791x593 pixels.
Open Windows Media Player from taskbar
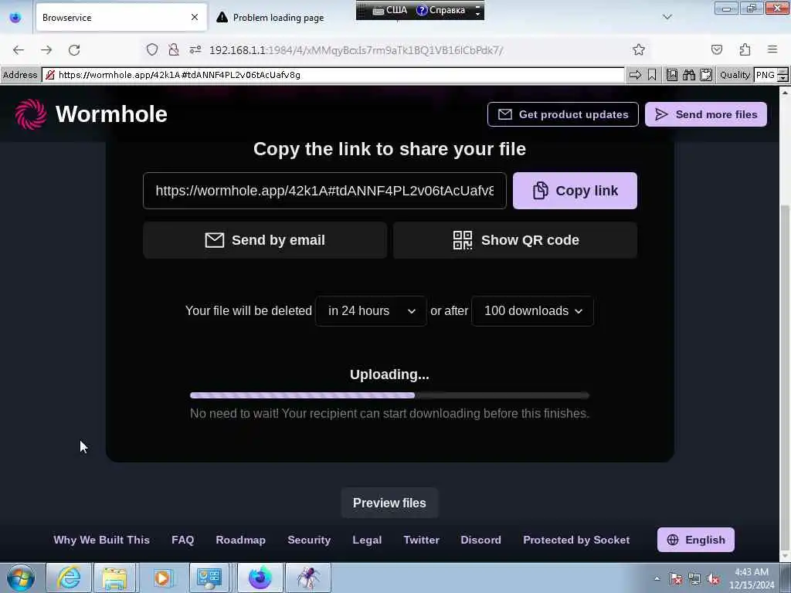162,578
